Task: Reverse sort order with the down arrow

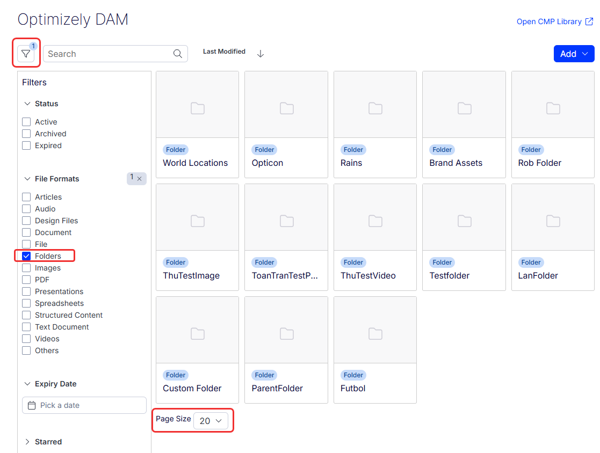Action: pyautogui.click(x=261, y=54)
